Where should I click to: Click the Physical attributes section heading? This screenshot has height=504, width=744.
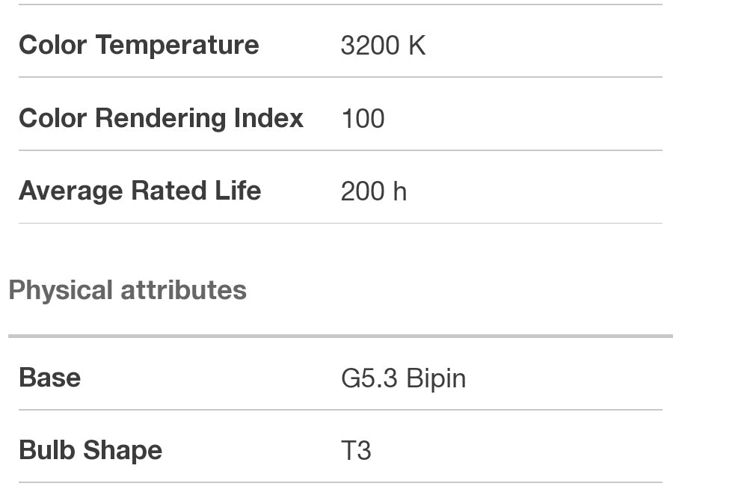click(127, 290)
